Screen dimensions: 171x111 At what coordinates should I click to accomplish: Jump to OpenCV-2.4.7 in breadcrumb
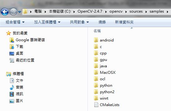(90, 11)
